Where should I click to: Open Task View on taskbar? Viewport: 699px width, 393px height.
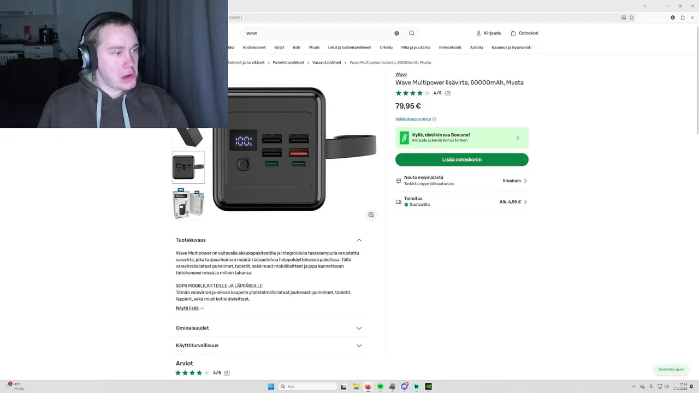tap(343, 386)
